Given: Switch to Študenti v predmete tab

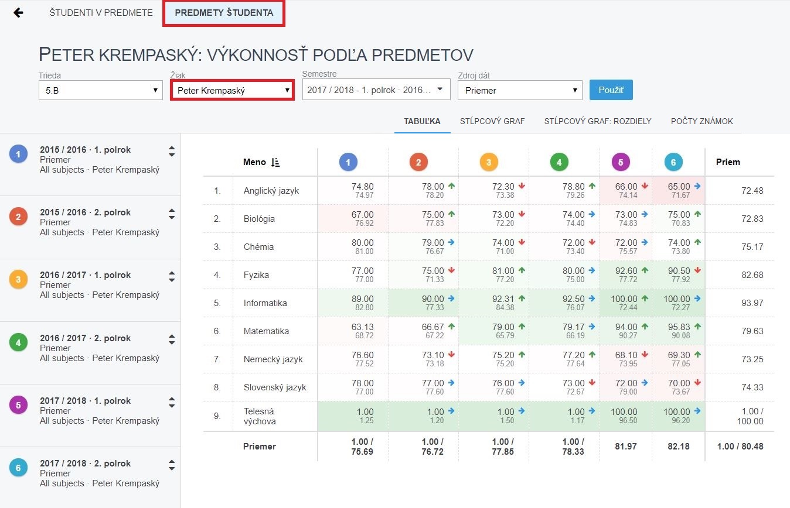Looking at the screenshot, I should [101, 12].
